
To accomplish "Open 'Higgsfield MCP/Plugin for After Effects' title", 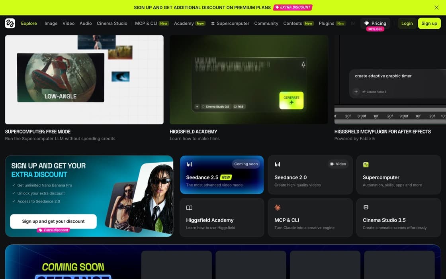I will (383, 132).
